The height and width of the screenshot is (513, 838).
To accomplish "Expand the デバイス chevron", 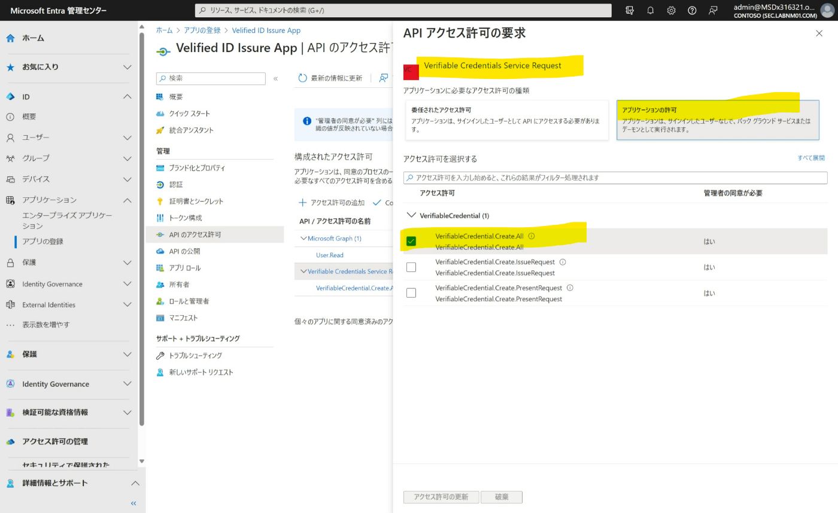I will (x=127, y=179).
